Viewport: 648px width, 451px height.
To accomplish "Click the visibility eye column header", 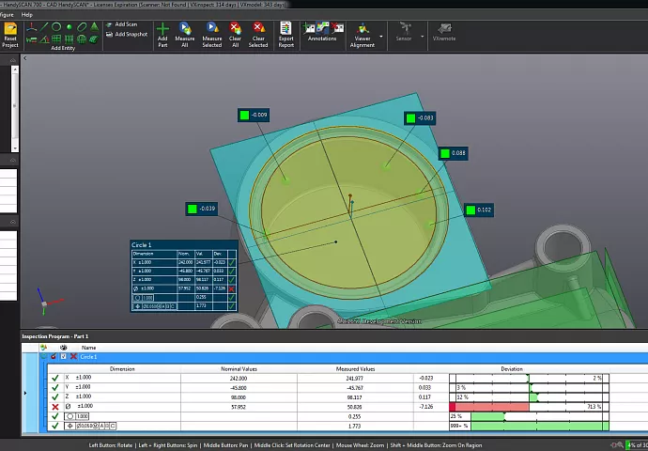I will (x=63, y=348).
